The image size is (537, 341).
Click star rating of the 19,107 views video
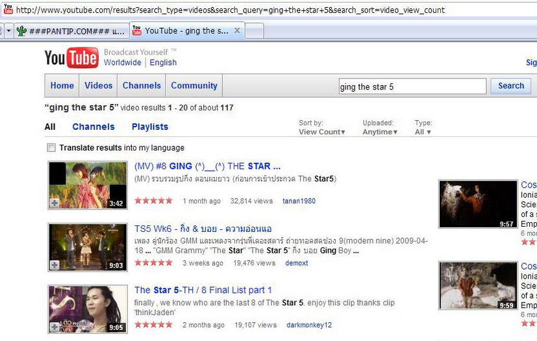point(153,325)
